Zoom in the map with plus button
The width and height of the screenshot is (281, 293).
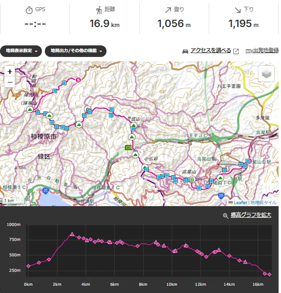pos(10,71)
